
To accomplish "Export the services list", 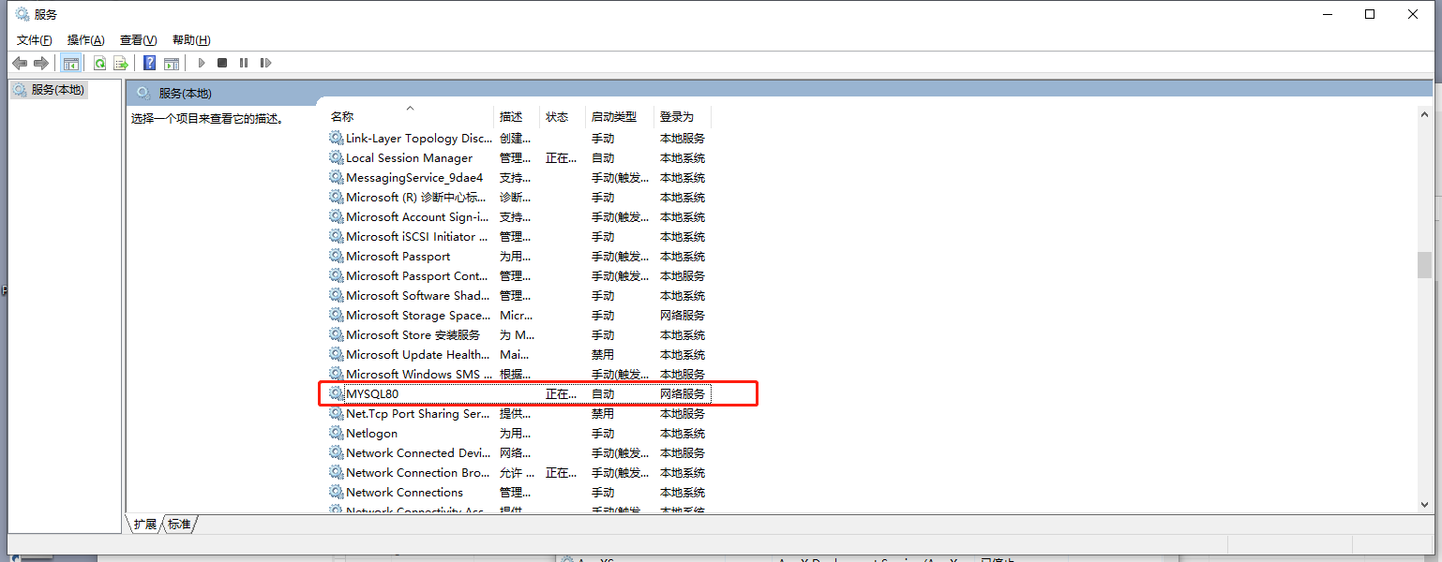I will tap(121, 62).
